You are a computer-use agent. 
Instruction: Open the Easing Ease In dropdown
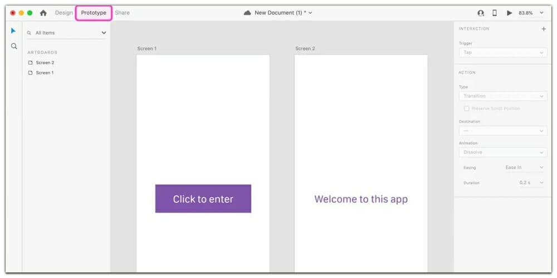point(524,167)
